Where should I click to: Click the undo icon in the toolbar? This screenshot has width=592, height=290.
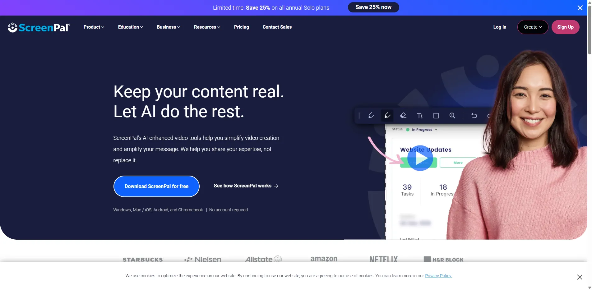474,115
